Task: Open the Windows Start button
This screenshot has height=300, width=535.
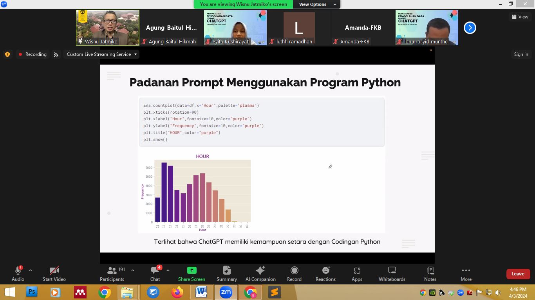Action: tap(9, 292)
